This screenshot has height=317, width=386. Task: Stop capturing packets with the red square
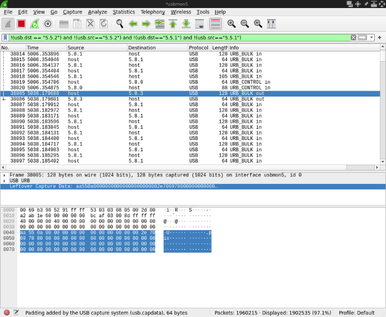tap(21, 24)
